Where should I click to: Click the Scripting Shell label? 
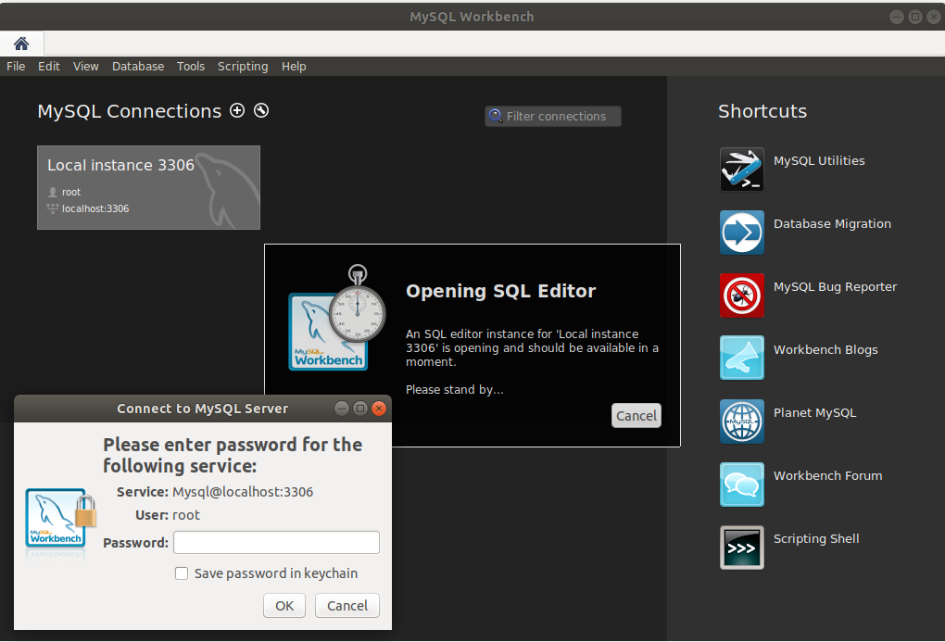[x=816, y=539]
